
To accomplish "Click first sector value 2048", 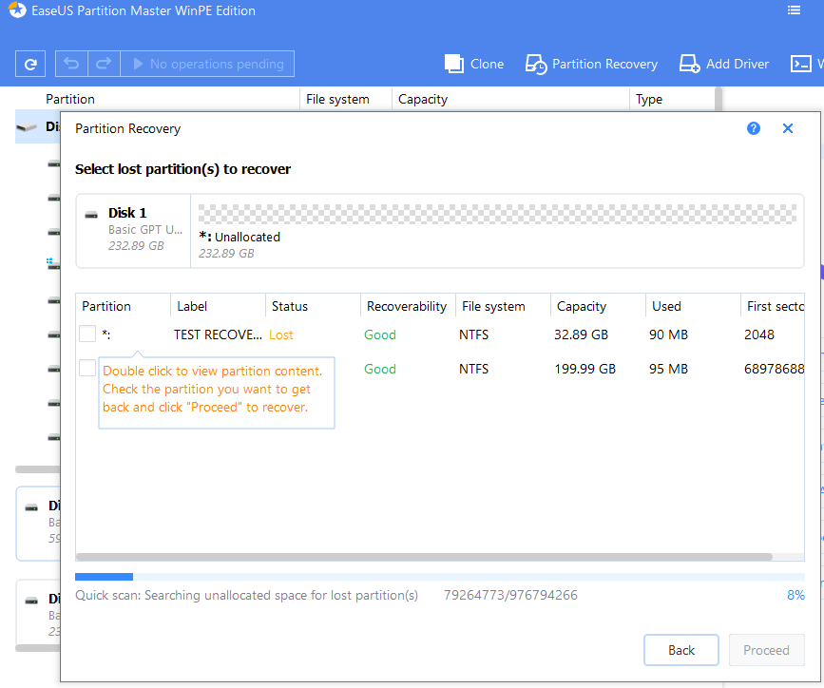I will coord(759,334).
